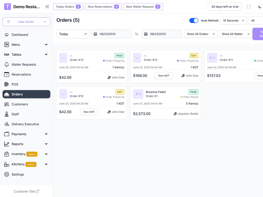This screenshot has height=197, width=263.
Task: Click the Tables icon in sidebar
Action: click(x=7, y=55)
